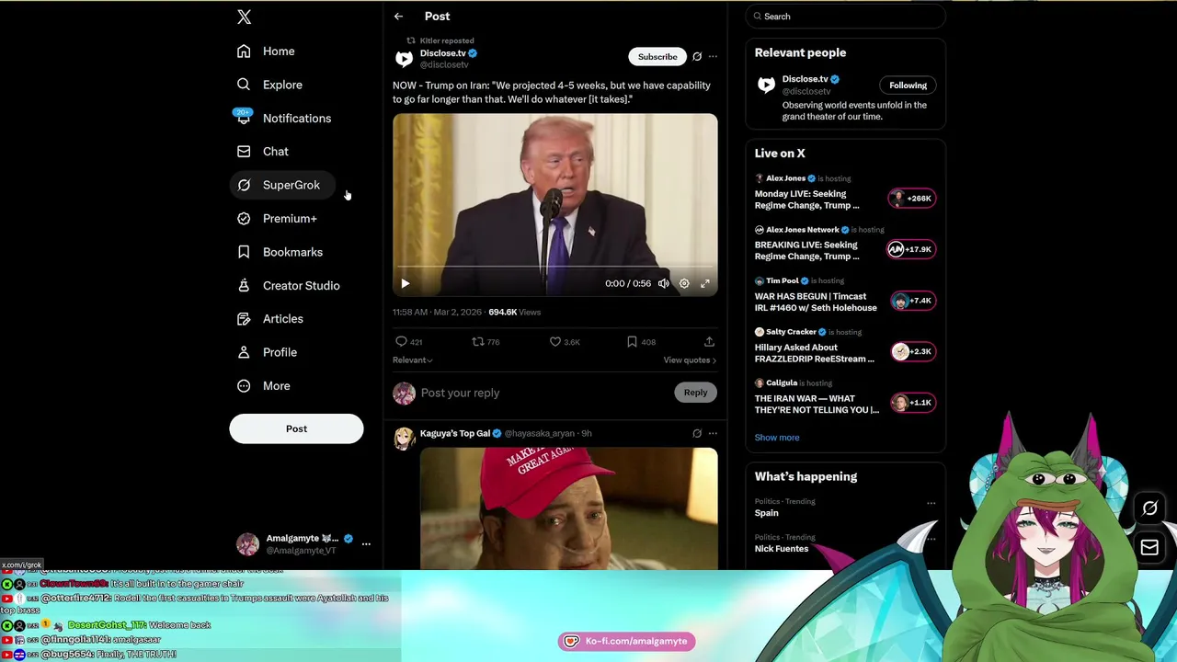Click the Articles sidebar icon
1177x662 pixels.
pos(244,319)
